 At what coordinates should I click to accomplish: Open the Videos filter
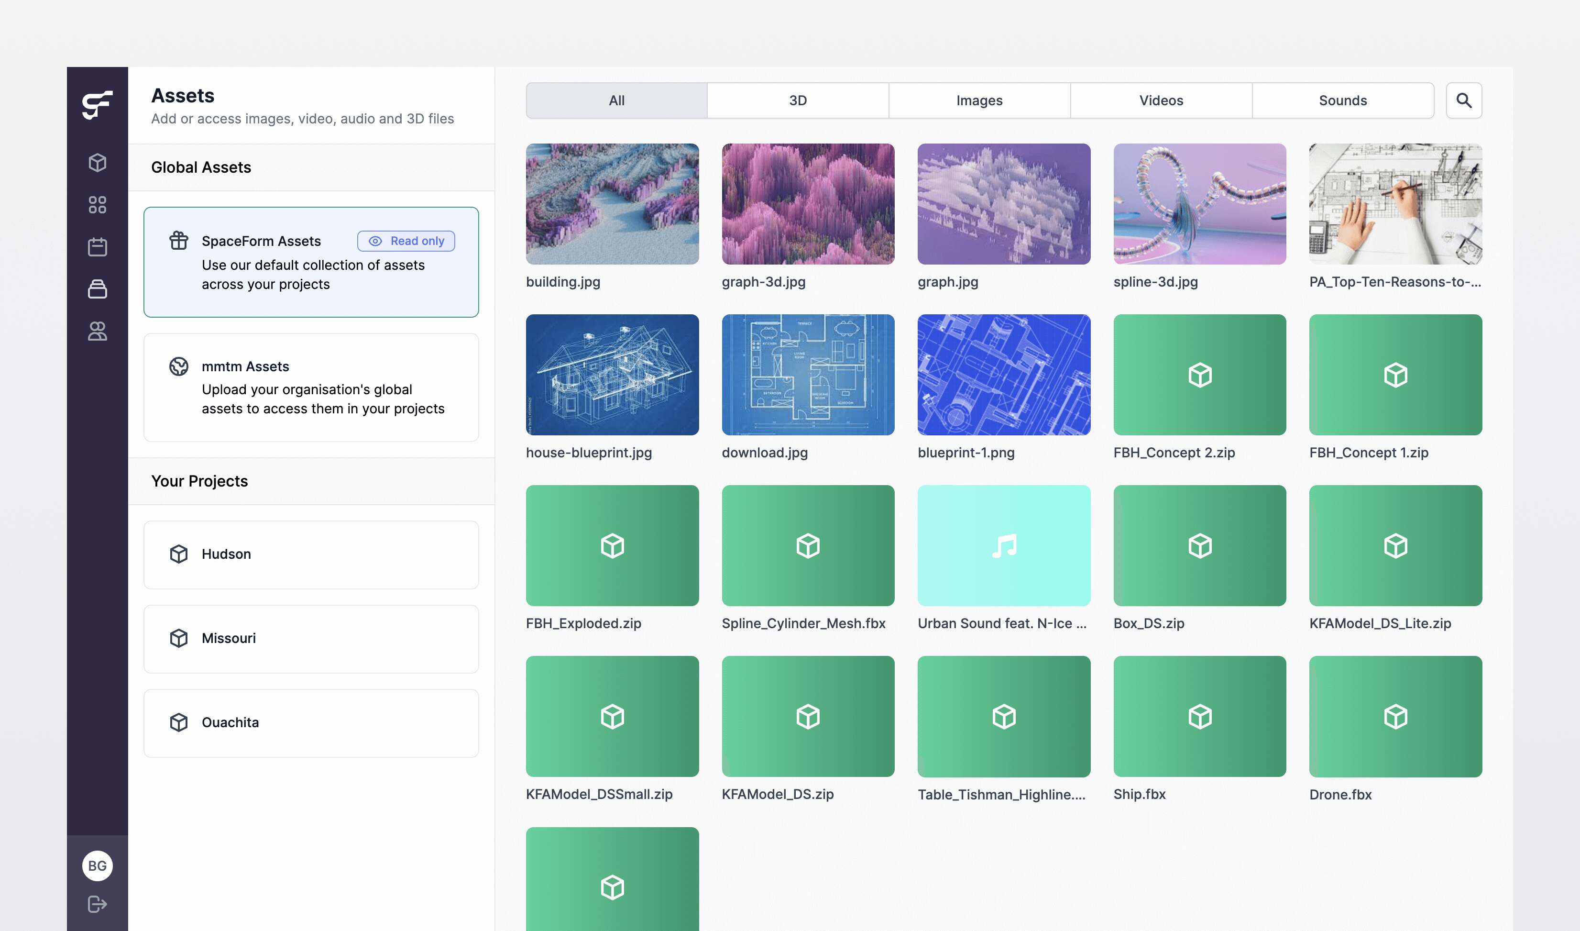click(x=1161, y=100)
